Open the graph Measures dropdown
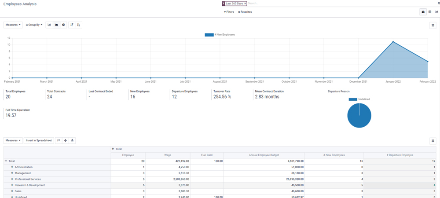 coord(13,25)
